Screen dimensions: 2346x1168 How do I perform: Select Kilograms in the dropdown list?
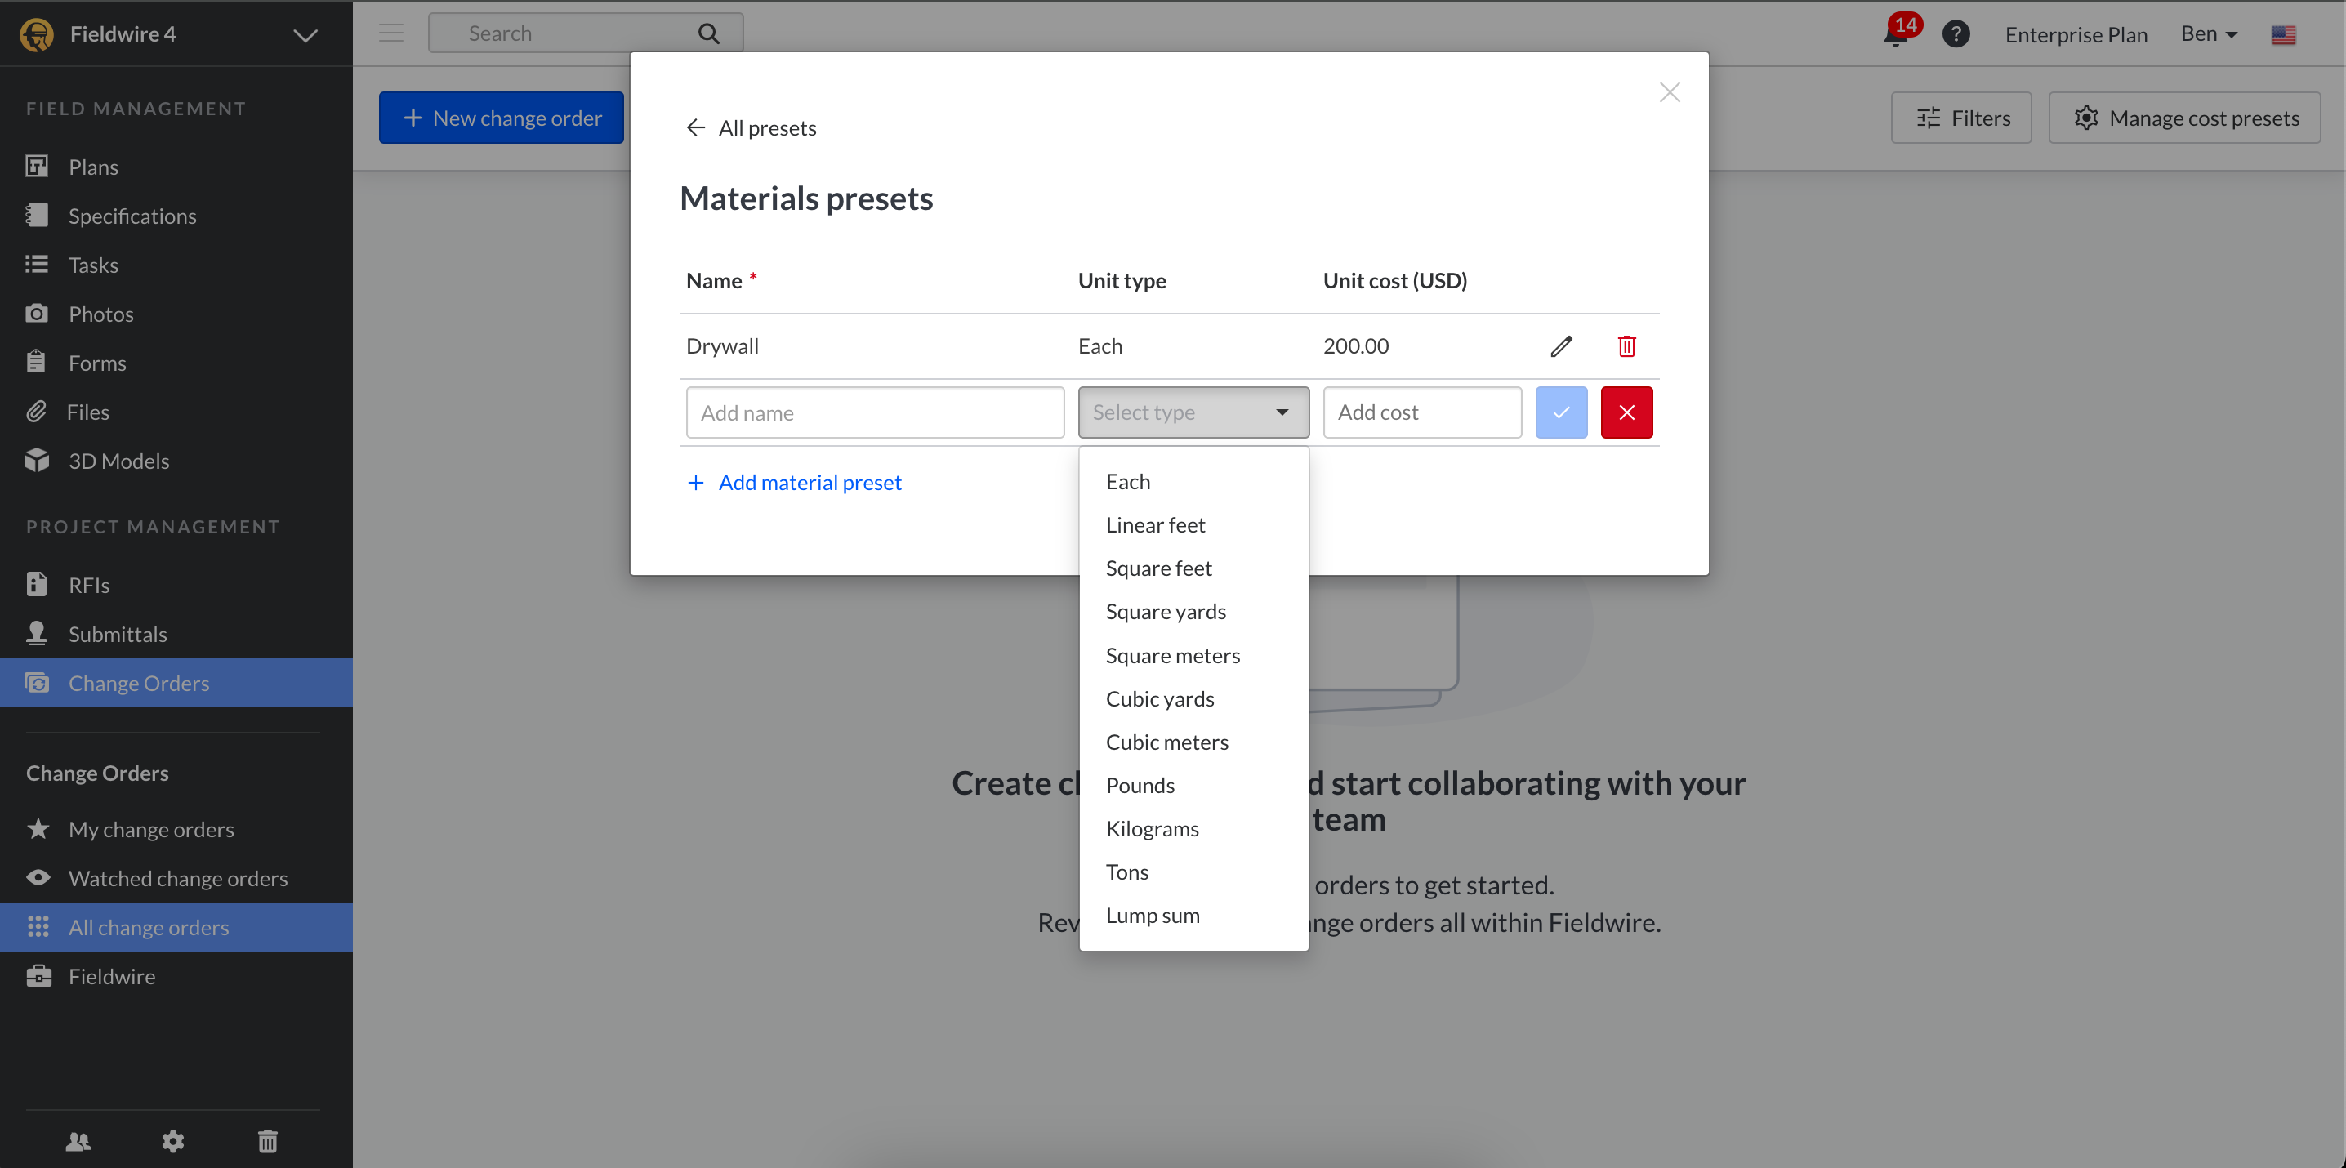point(1152,828)
